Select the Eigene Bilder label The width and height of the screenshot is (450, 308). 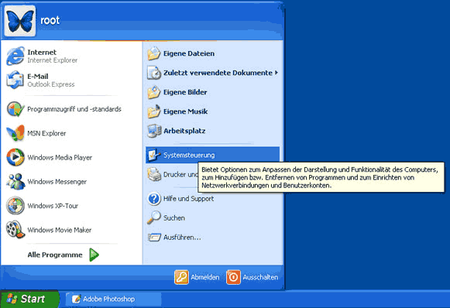[185, 92]
